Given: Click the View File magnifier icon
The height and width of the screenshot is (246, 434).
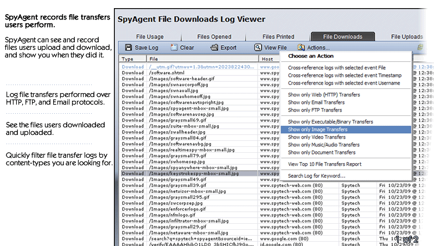Looking at the screenshot, I should (x=258, y=48).
